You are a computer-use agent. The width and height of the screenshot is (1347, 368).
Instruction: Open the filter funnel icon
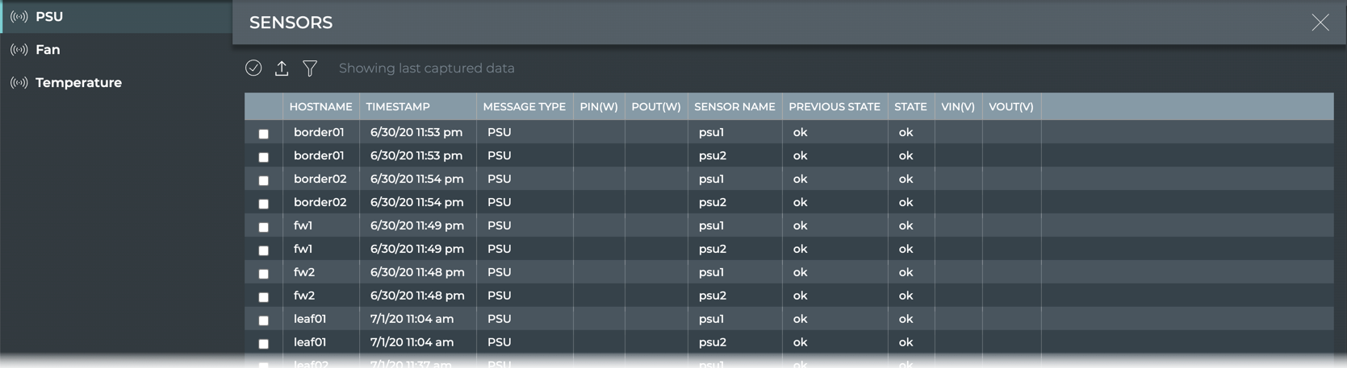point(310,68)
